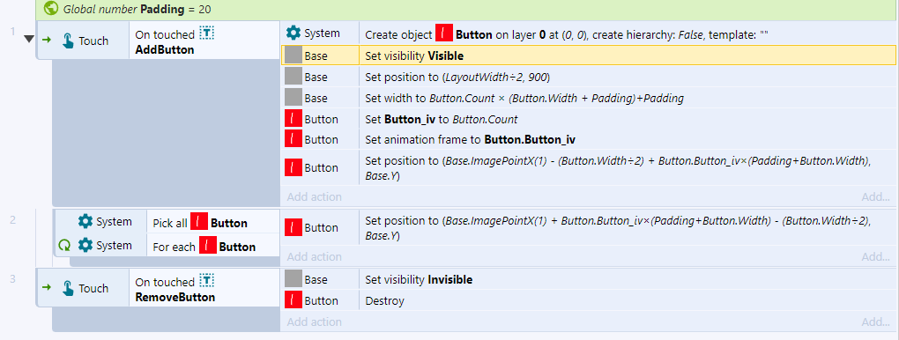The width and height of the screenshot is (899, 340).
Task: Click the red Button icon beside the Destroy action
Action: point(293,300)
